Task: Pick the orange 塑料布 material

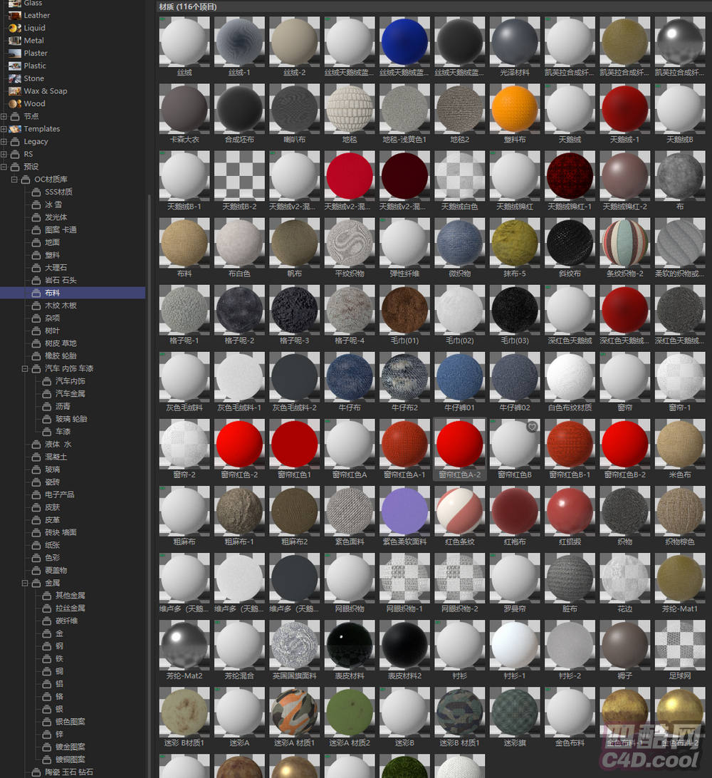Action: pos(514,110)
